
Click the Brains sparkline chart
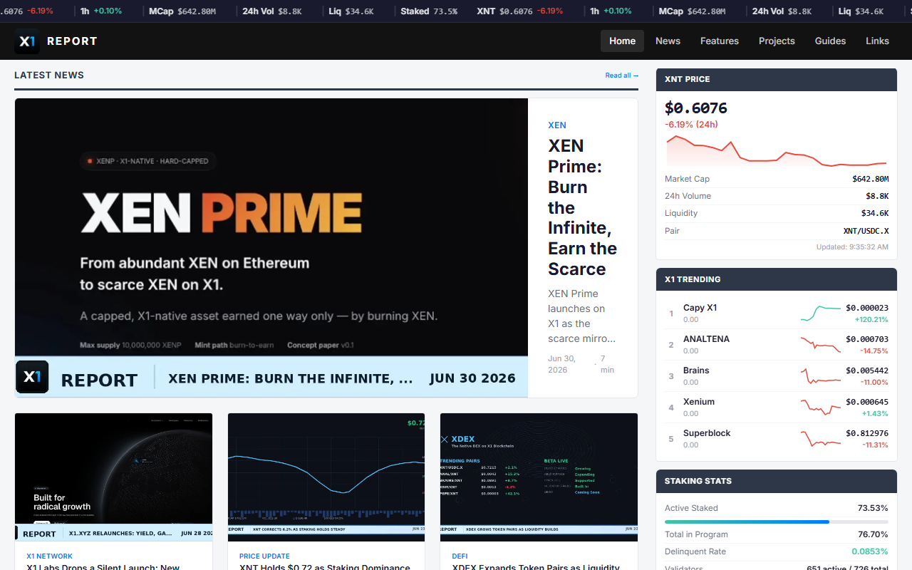[x=820, y=376]
